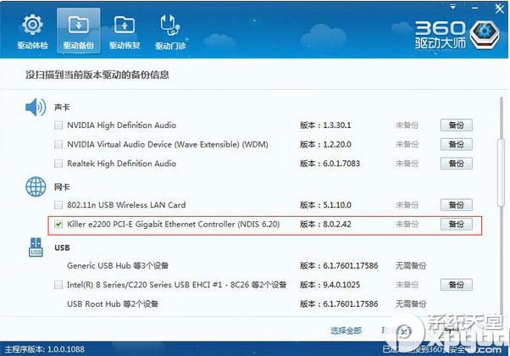Click version 8.0.2.42 text

pyautogui.click(x=337, y=225)
